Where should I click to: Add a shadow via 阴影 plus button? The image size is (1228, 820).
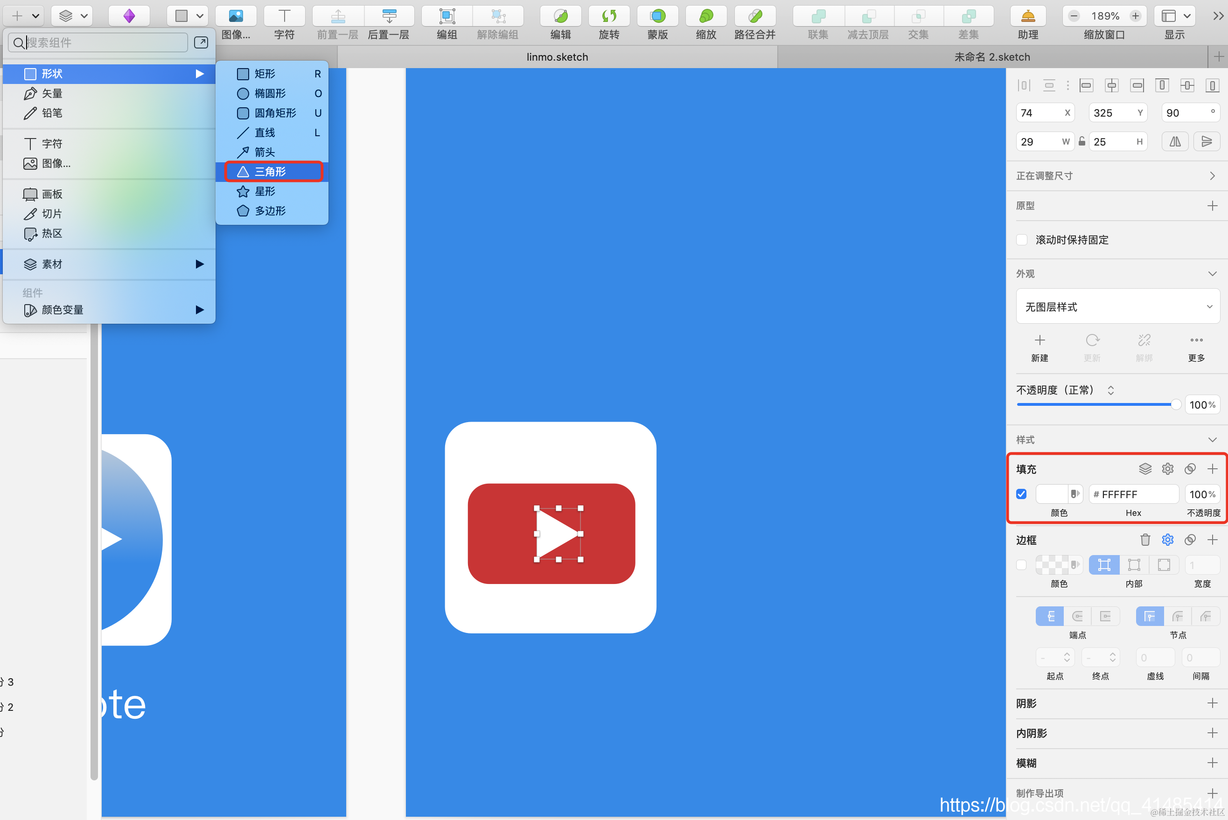pyautogui.click(x=1212, y=703)
